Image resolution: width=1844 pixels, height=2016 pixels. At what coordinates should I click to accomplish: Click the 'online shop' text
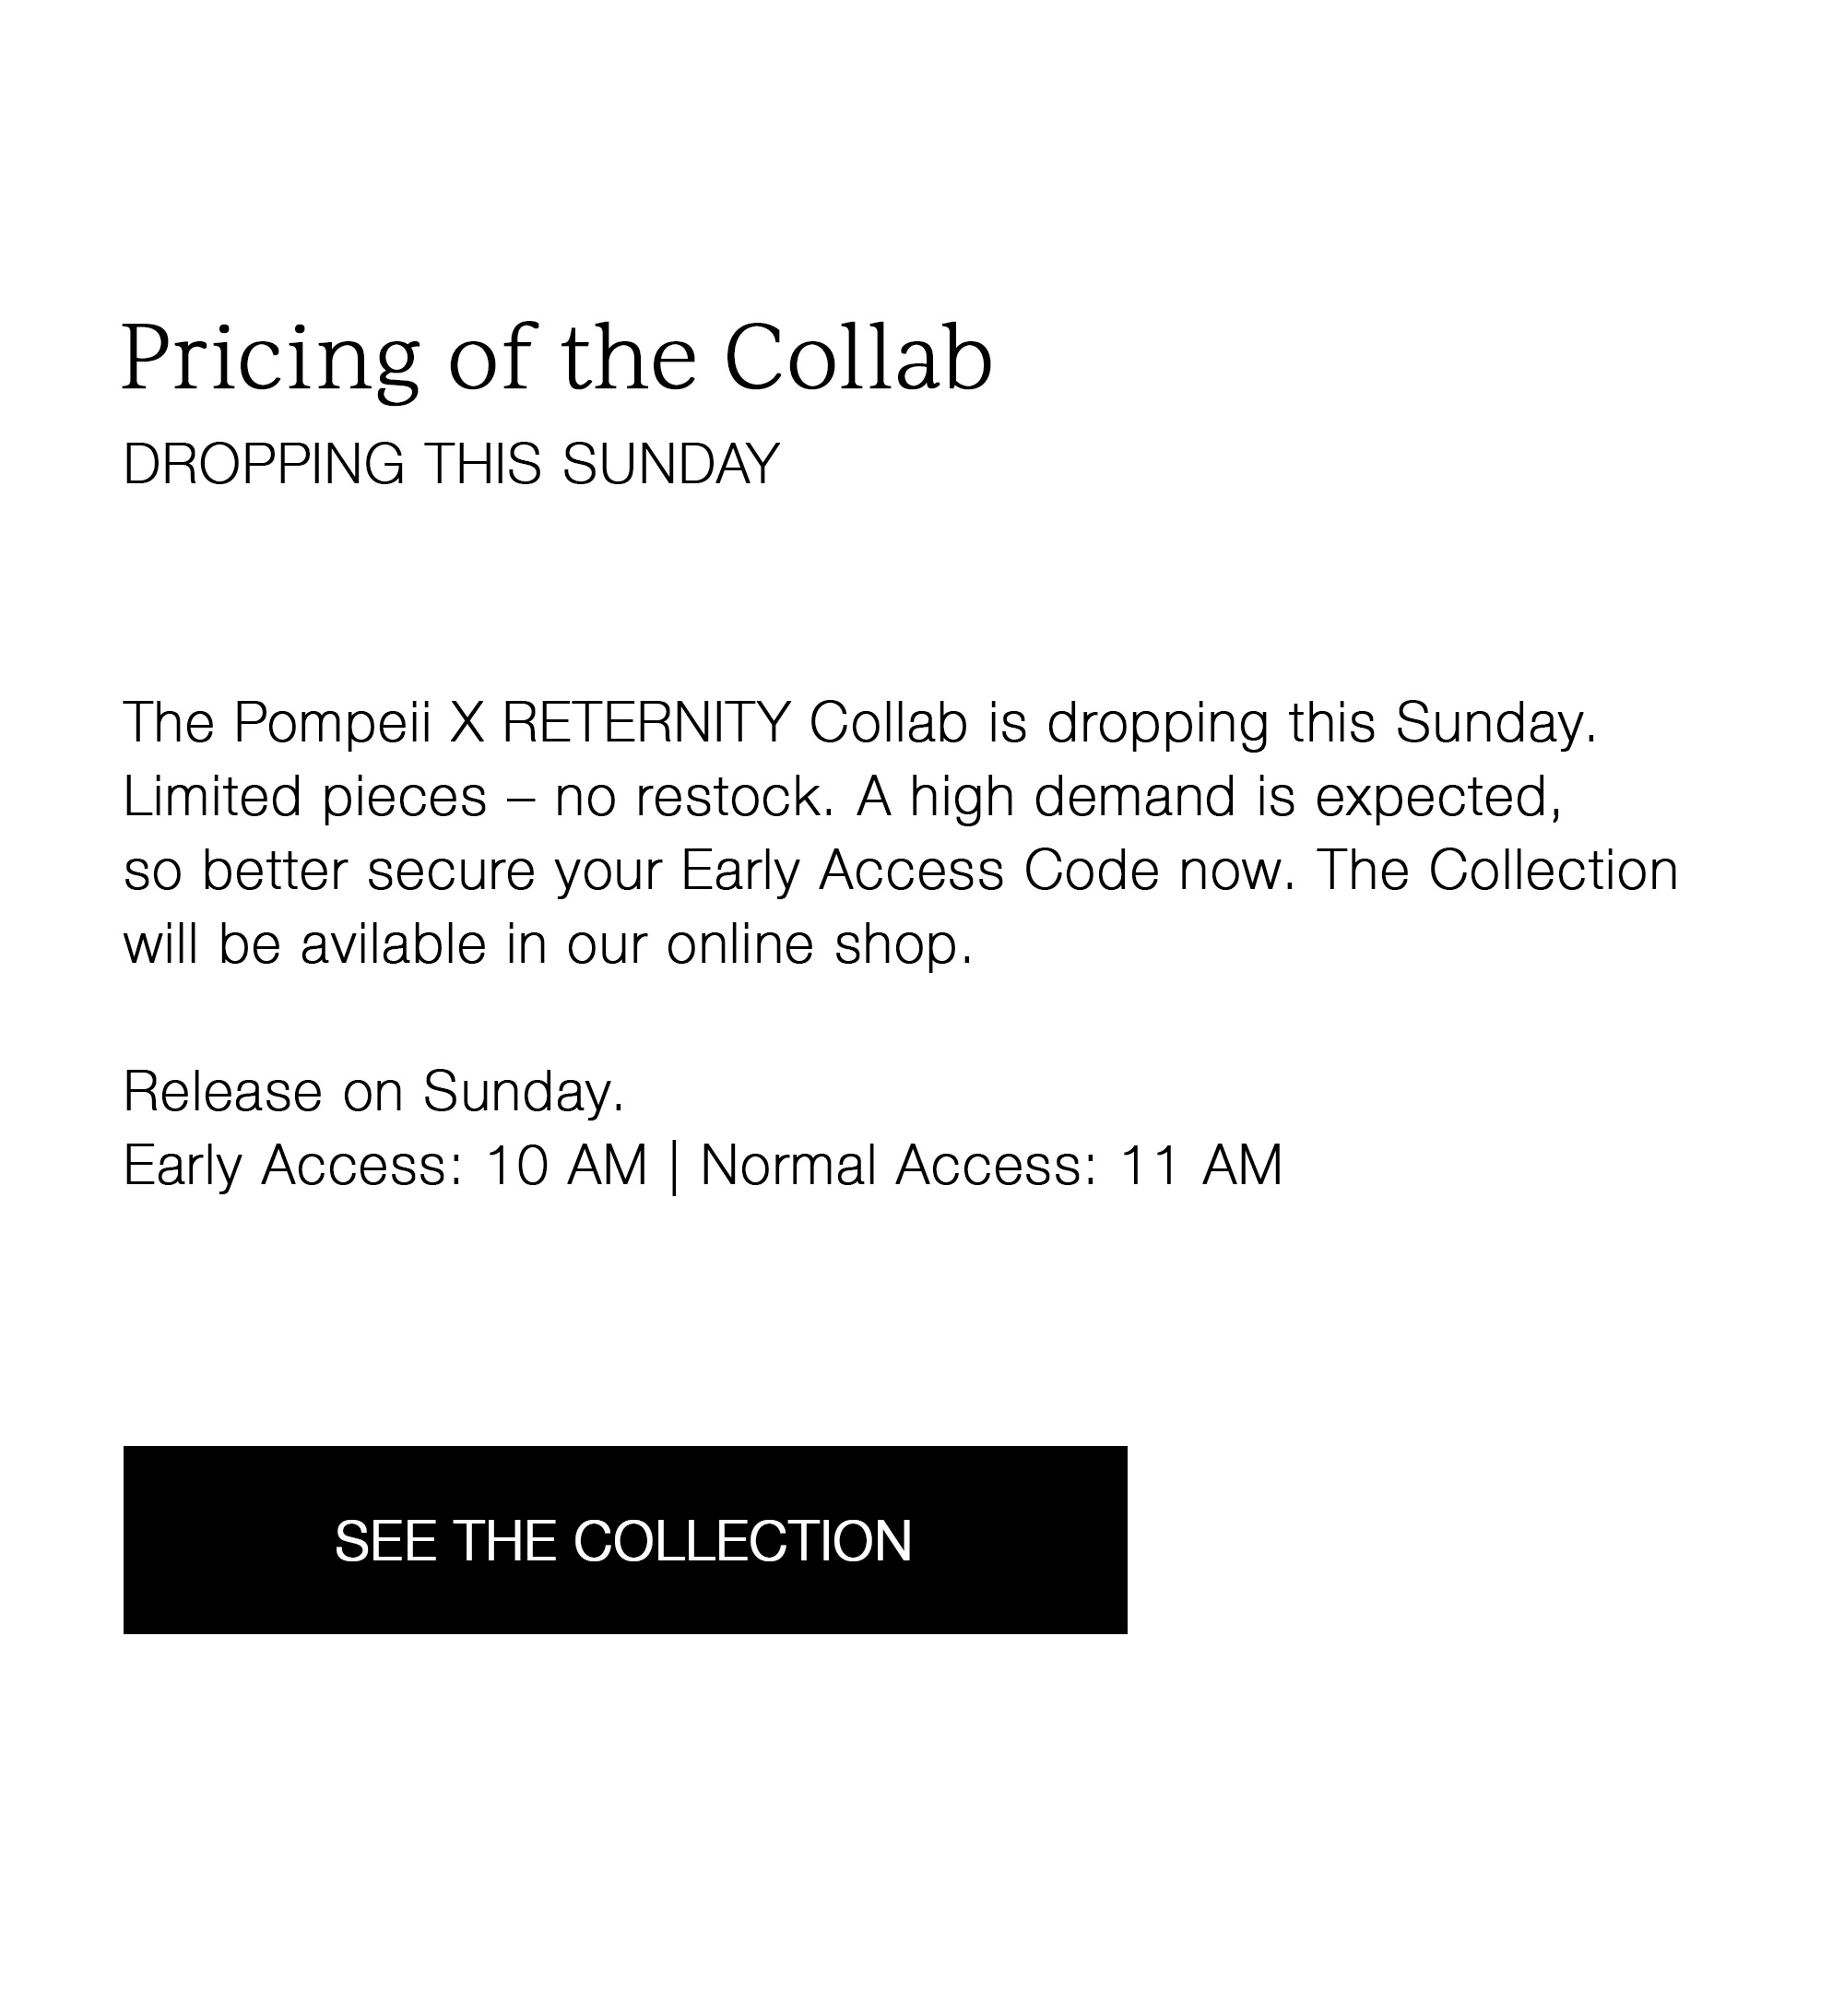[819, 944]
